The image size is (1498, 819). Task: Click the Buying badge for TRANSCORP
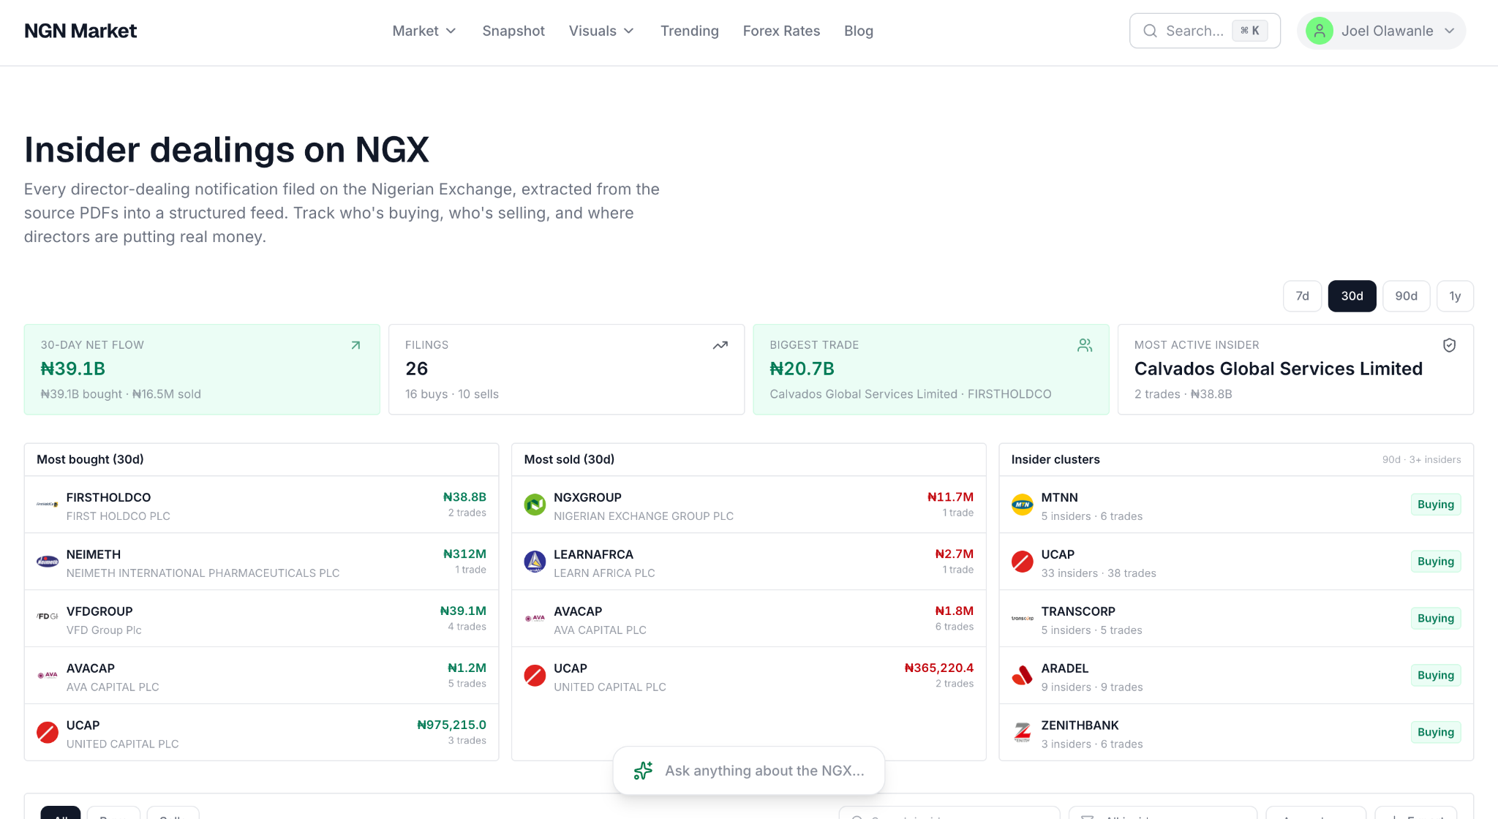1435,619
